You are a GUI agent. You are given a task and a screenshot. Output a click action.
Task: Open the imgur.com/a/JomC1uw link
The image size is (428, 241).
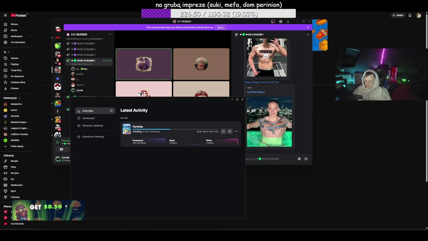click(x=261, y=82)
